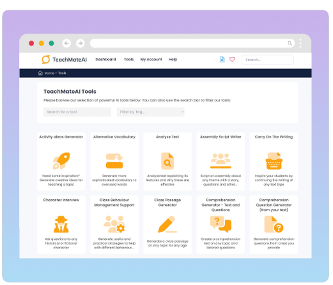The height and width of the screenshot is (285, 333).
Task: Click the address bar magnifier icon
Action: 290,43
